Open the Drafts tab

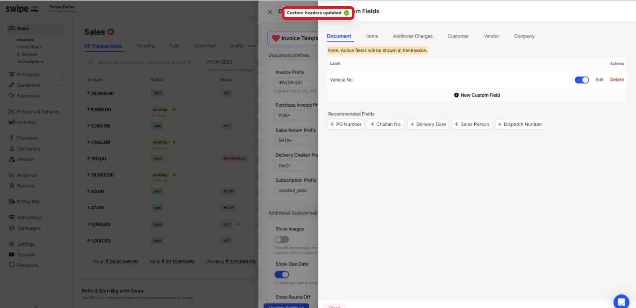pos(237,46)
